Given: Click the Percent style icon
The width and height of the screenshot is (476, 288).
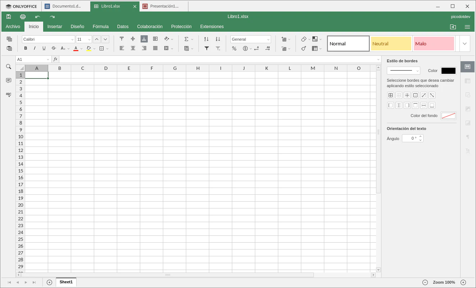Looking at the screenshot, I should pyautogui.click(x=234, y=48).
